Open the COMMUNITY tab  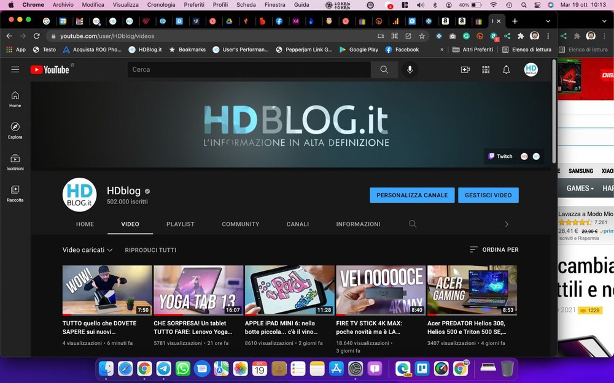point(241,224)
